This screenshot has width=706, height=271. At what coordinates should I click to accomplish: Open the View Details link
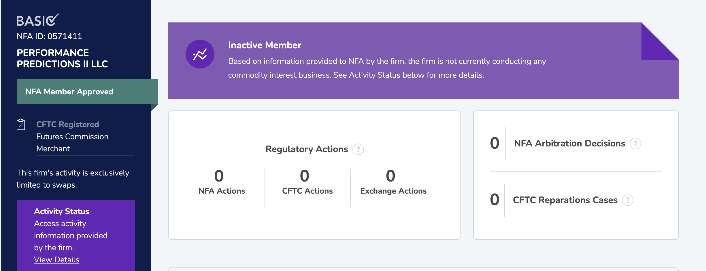pos(57,259)
